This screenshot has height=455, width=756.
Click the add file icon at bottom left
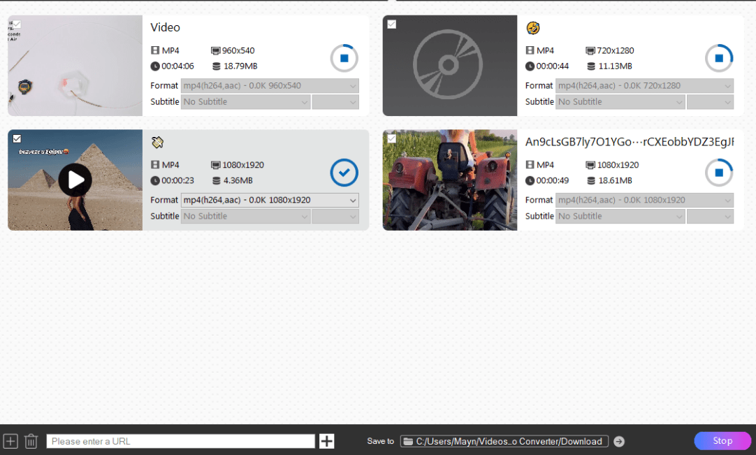pos(10,441)
